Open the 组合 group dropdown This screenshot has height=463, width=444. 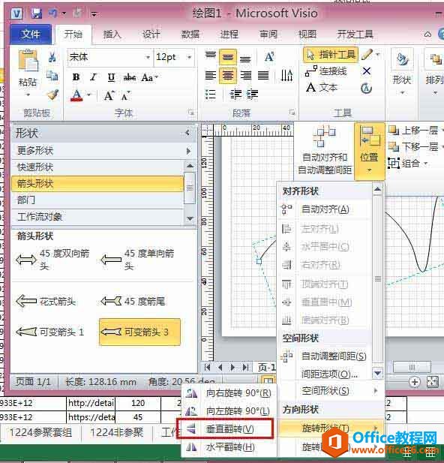(407, 163)
